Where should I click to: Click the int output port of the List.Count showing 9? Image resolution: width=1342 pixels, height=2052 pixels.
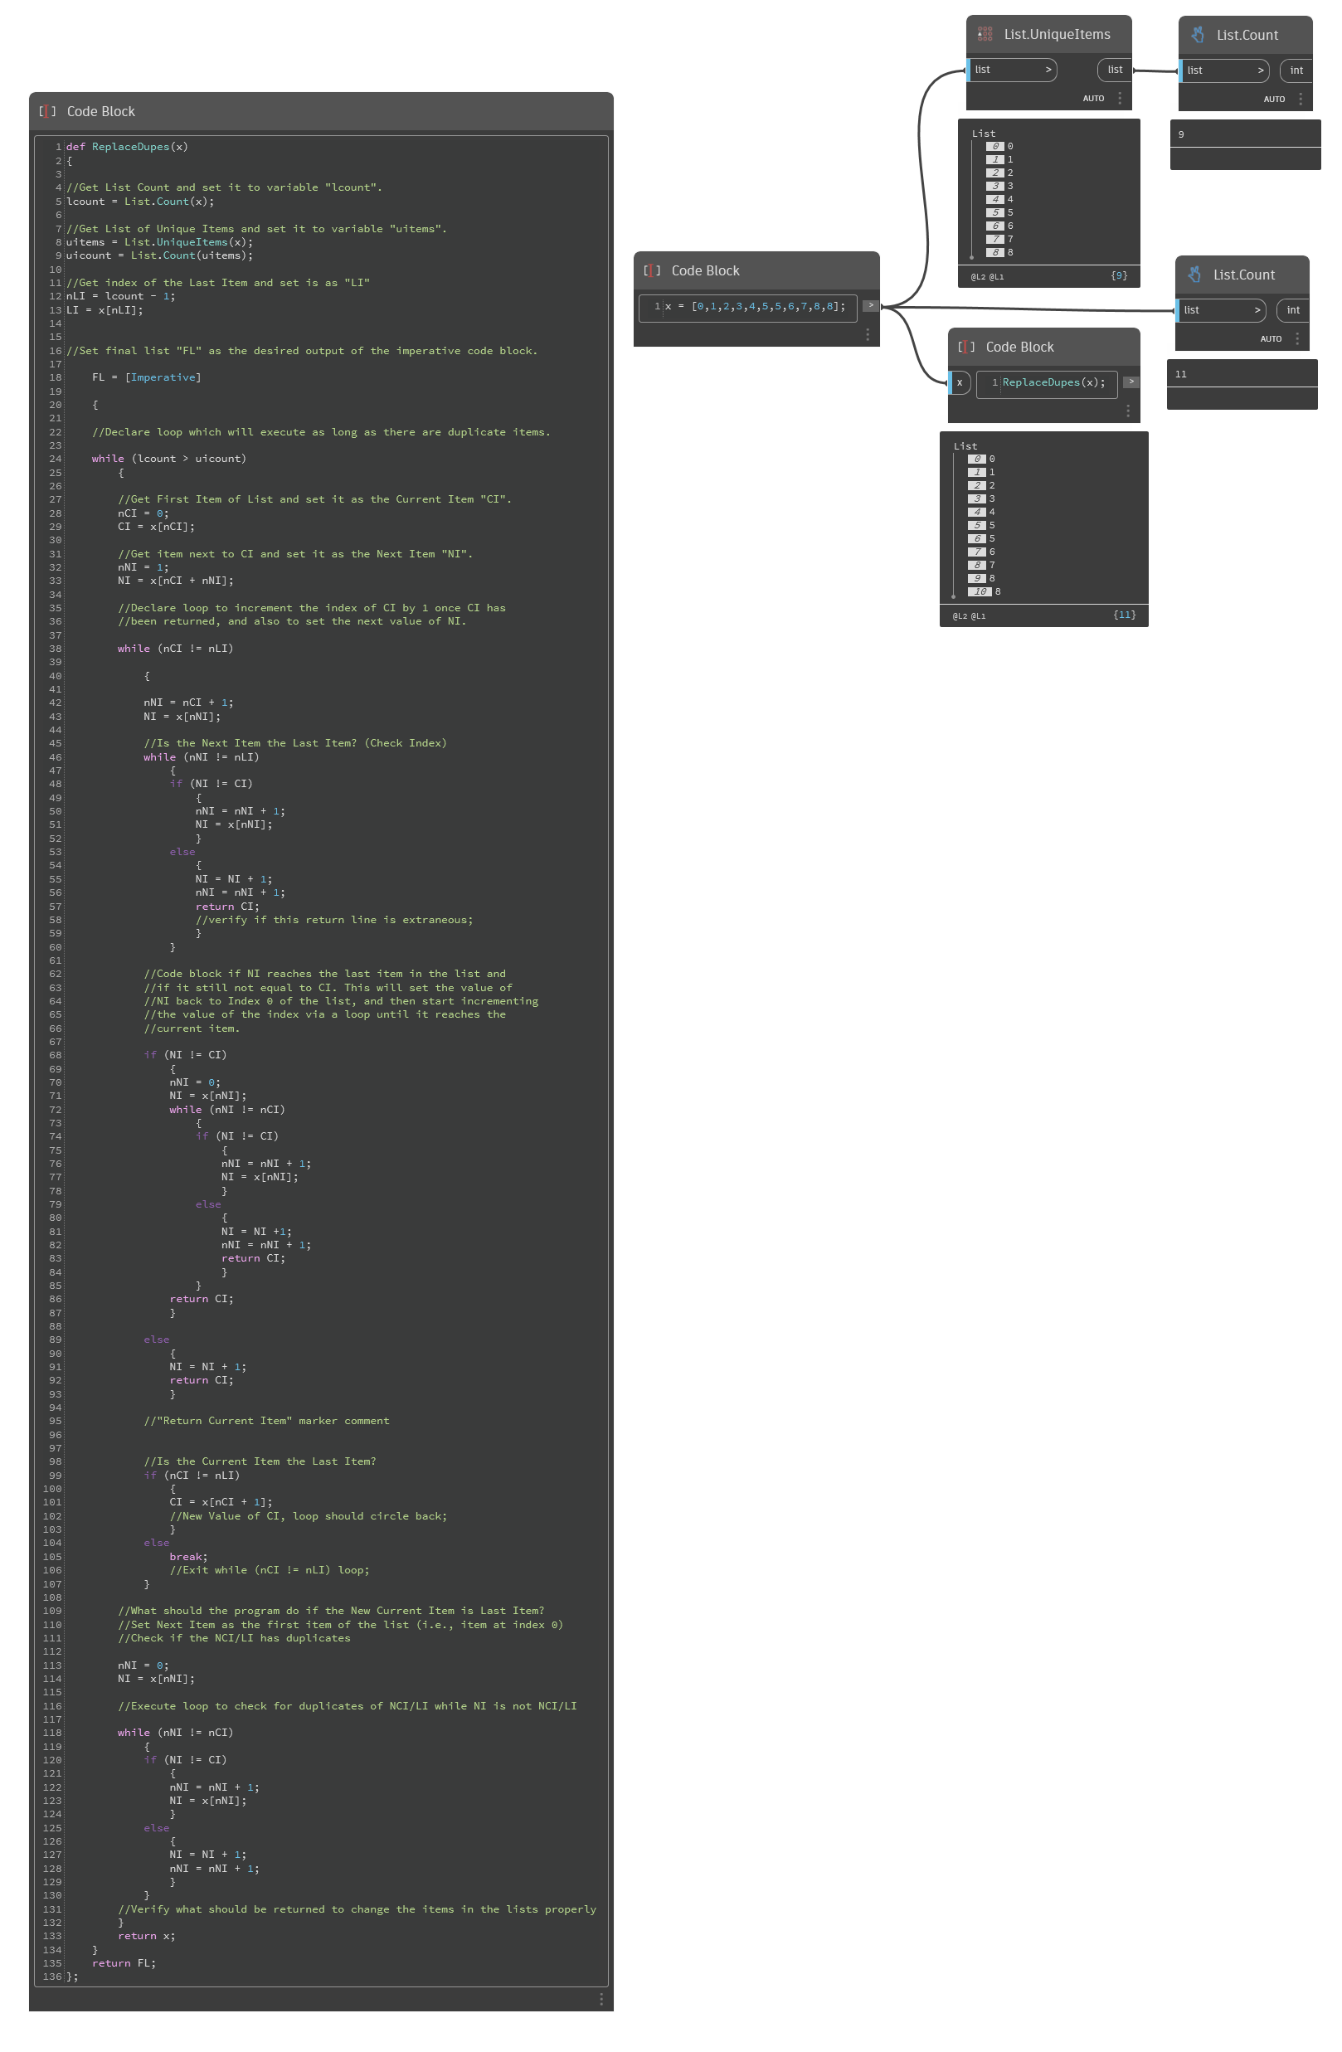click(x=1296, y=71)
